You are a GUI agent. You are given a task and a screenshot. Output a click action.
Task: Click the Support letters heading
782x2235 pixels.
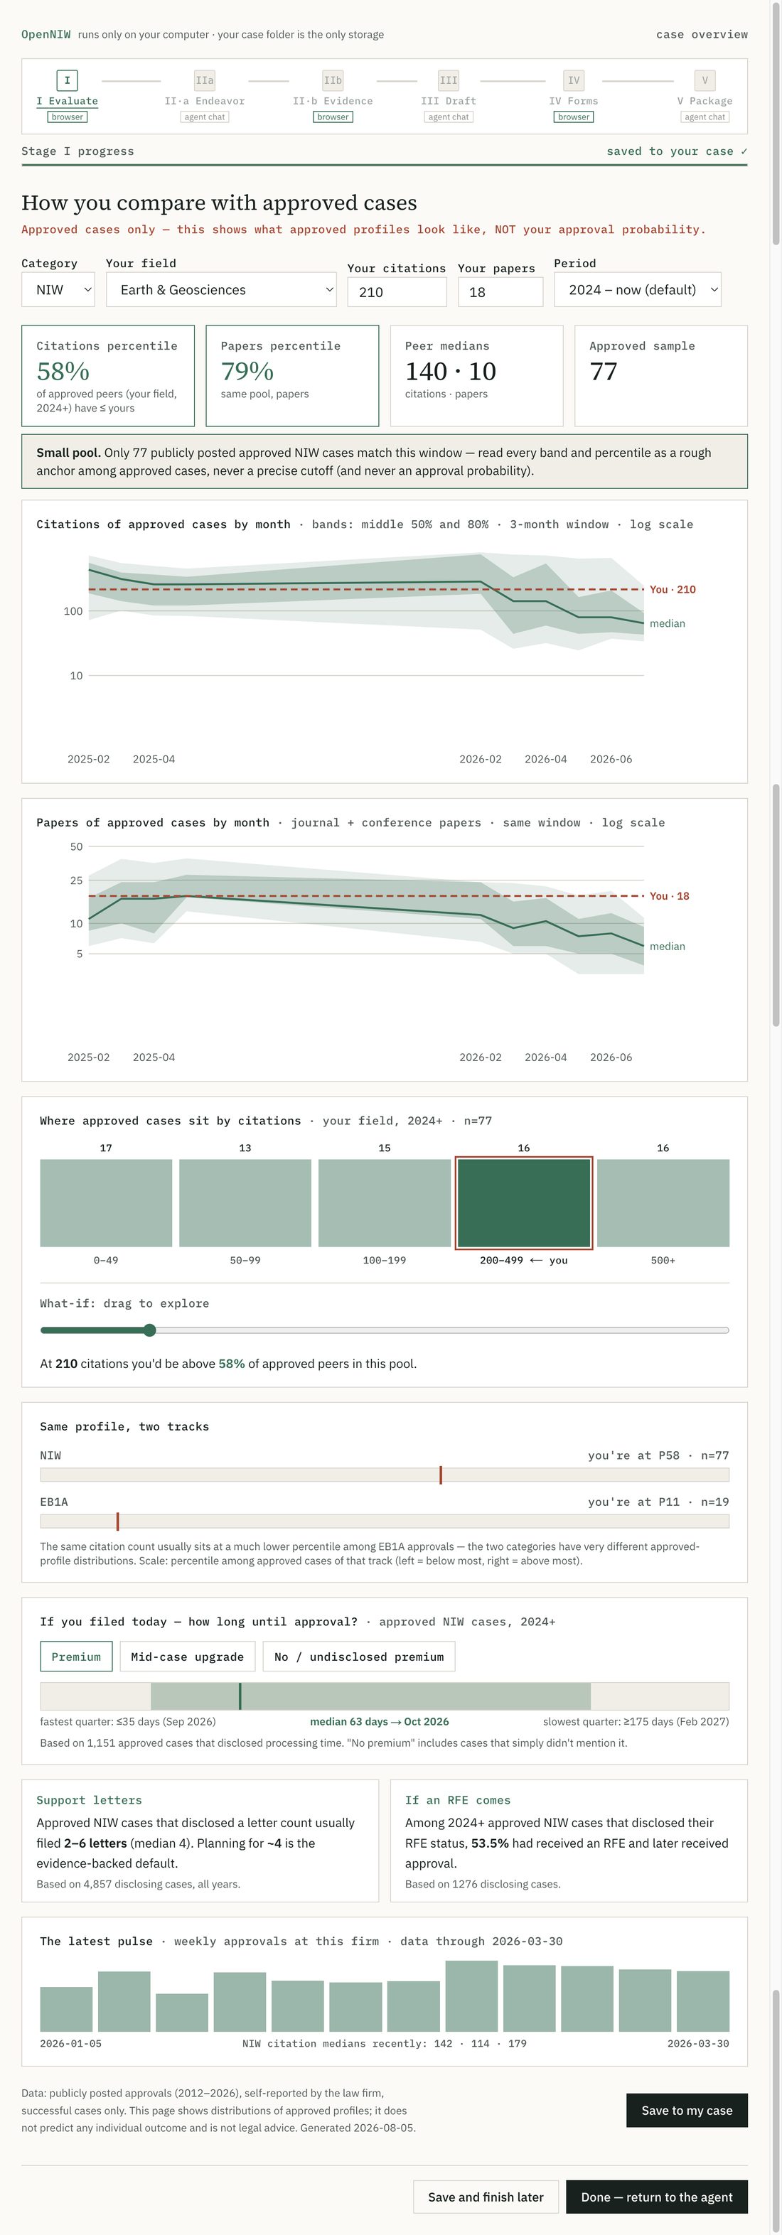(90, 1800)
